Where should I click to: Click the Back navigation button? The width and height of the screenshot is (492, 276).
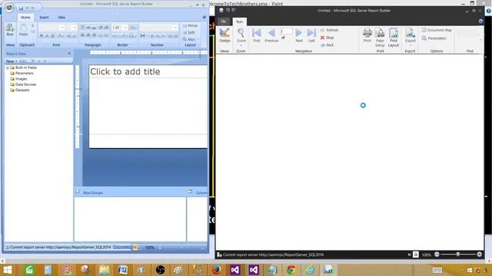[327, 45]
